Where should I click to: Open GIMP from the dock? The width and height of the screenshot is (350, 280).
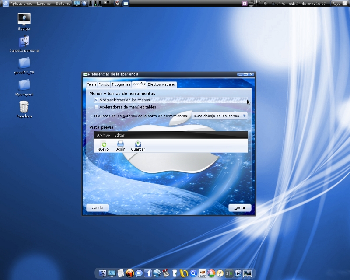click(x=202, y=273)
